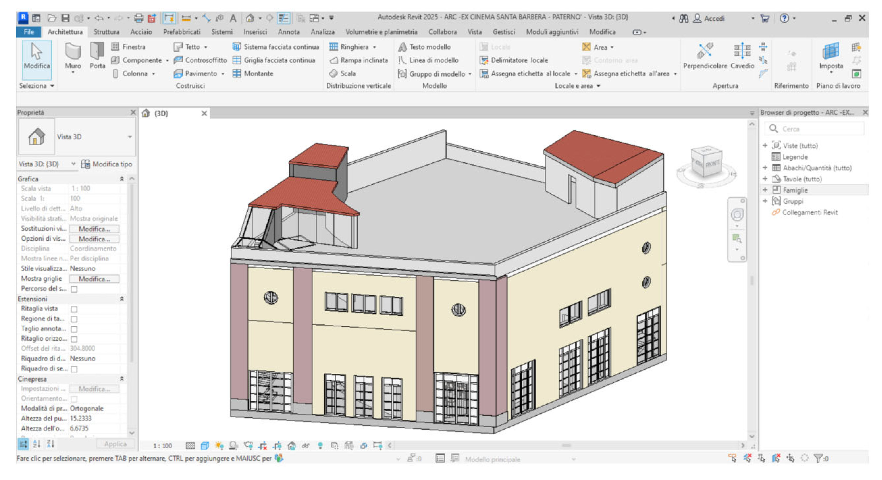Click Modifica button for Mostra griglie

[x=94, y=279]
